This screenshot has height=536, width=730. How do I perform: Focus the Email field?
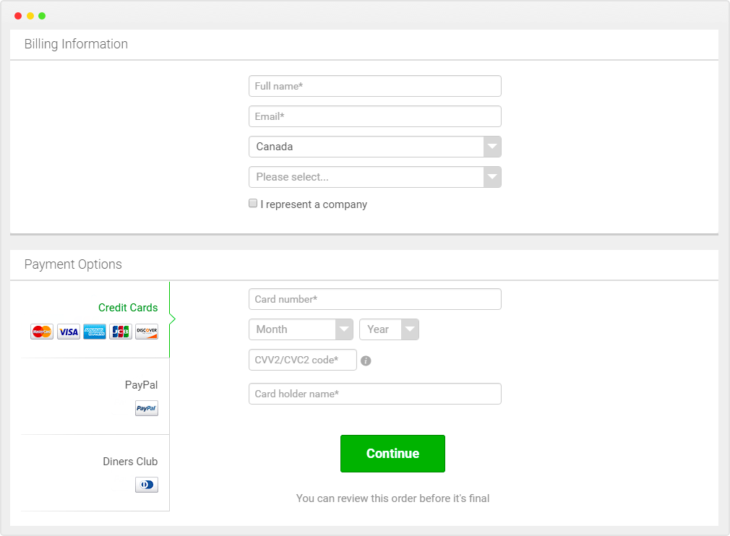pyautogui.click(x=375, y=116)
